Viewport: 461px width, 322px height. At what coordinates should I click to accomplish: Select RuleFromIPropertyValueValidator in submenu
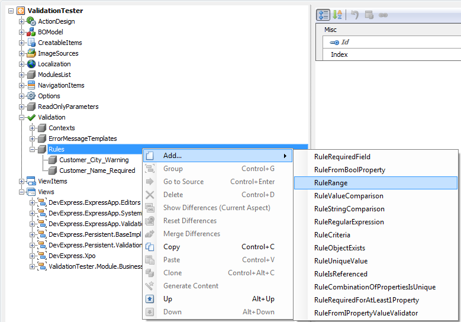click(376, 313)
